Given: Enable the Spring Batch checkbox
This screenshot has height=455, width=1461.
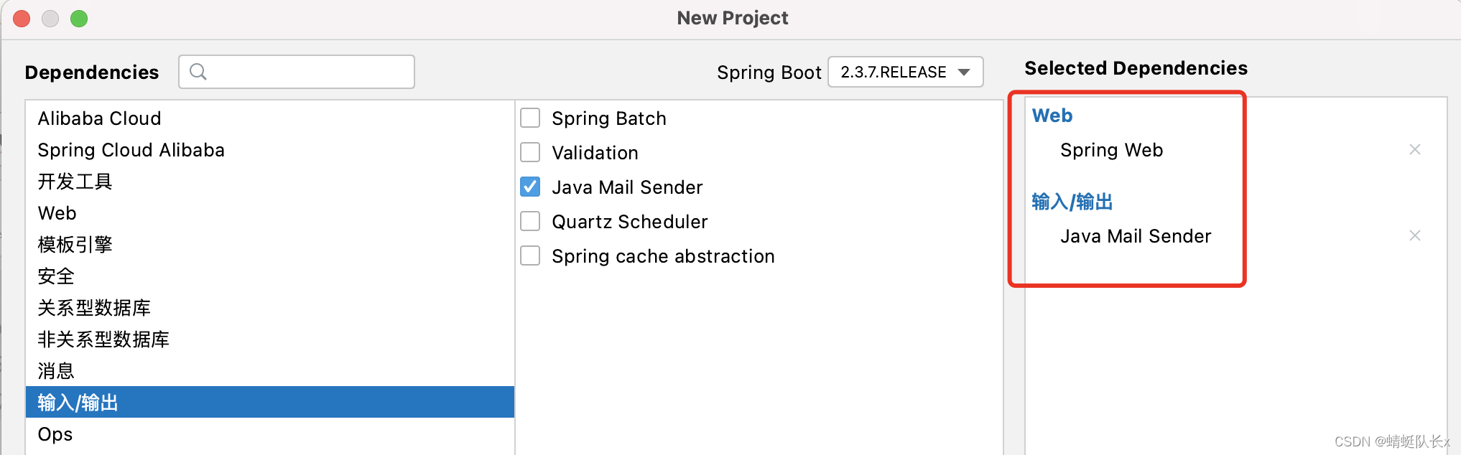Looking at the screenshot, I should click(x=530, y=118).
